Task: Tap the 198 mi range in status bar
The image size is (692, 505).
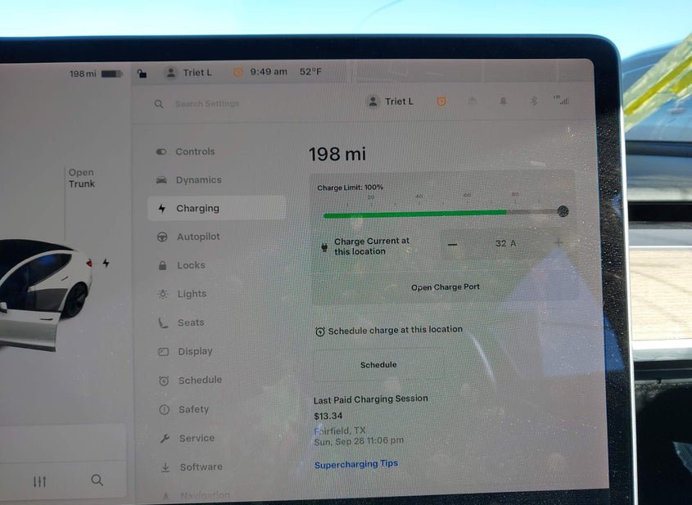Action: (83, 74)
